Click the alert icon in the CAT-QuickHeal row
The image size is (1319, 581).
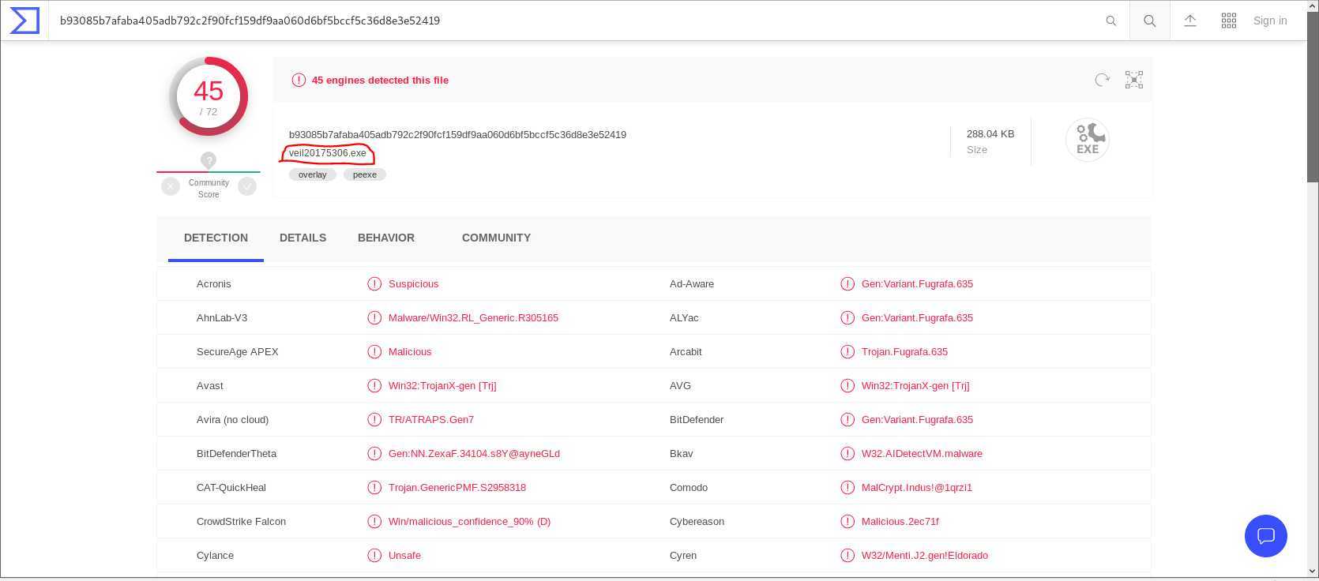click(374, 488)
